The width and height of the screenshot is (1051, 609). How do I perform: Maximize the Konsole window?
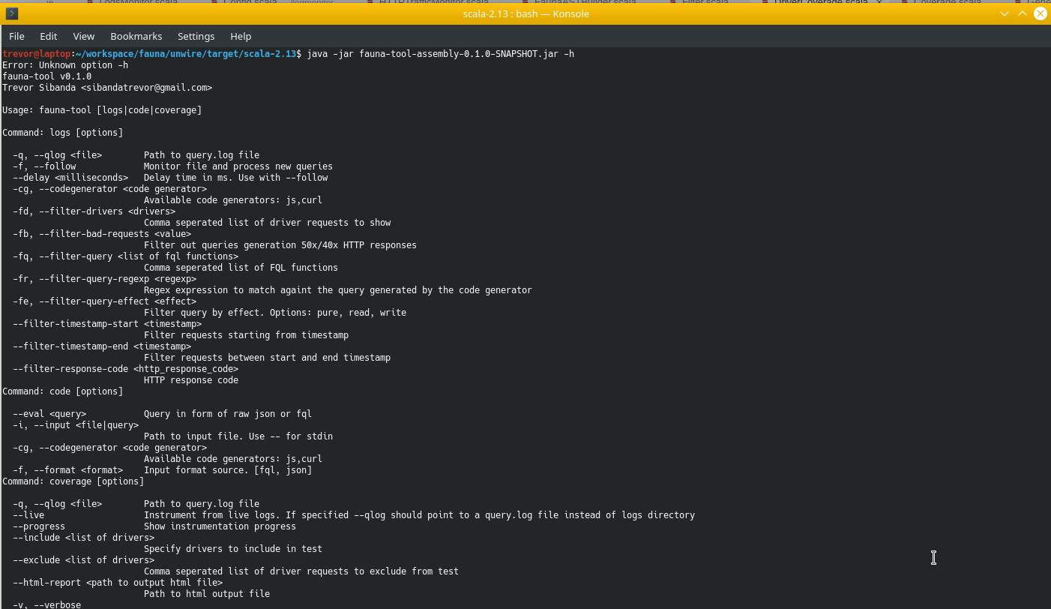pyautogui.click(x=1023, y=13)
